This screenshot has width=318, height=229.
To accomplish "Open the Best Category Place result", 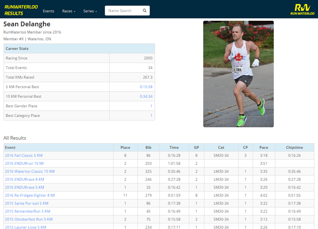I will (x=151, y=116).
